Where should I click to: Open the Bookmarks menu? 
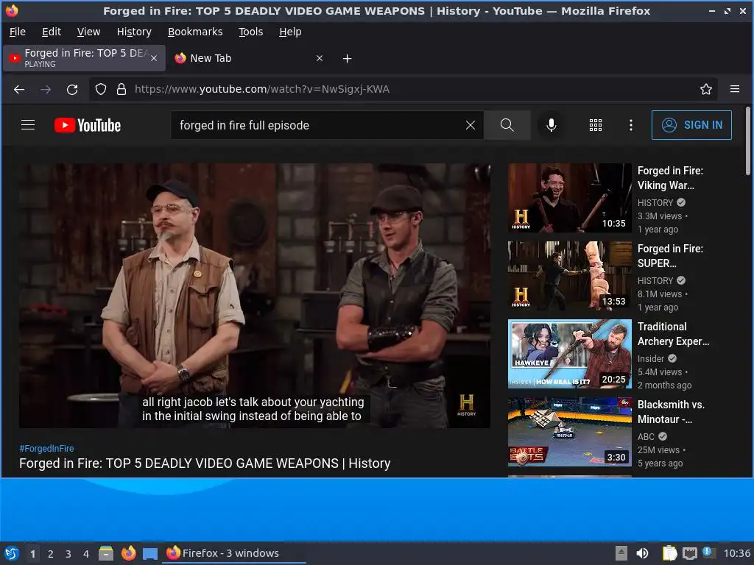[x=195, y=32]
